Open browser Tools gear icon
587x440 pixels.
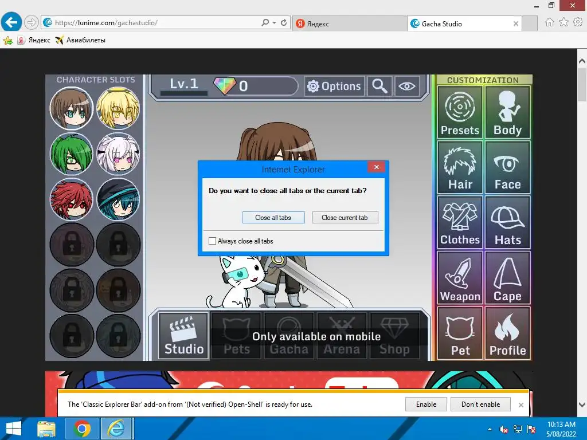(578, 22)
